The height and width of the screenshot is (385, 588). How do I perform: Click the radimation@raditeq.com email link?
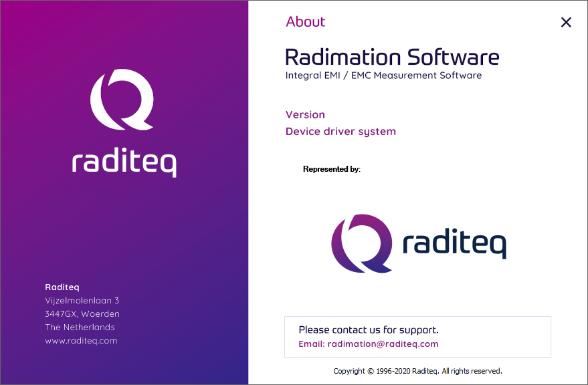383,344
